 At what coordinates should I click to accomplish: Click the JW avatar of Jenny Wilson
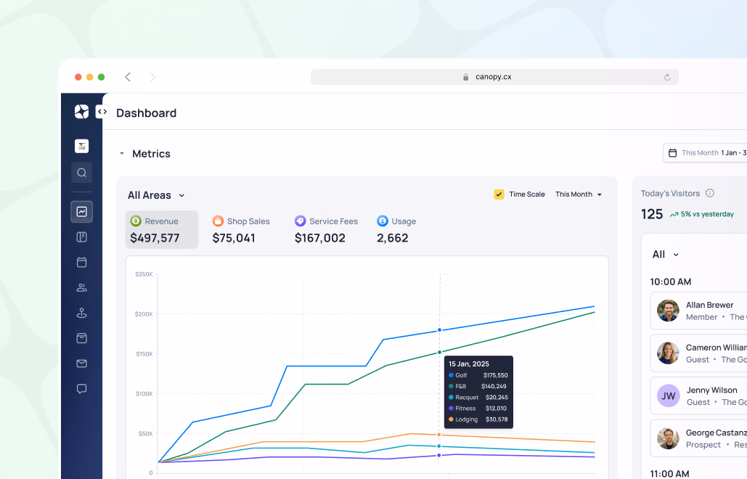(x=668, y=396)
